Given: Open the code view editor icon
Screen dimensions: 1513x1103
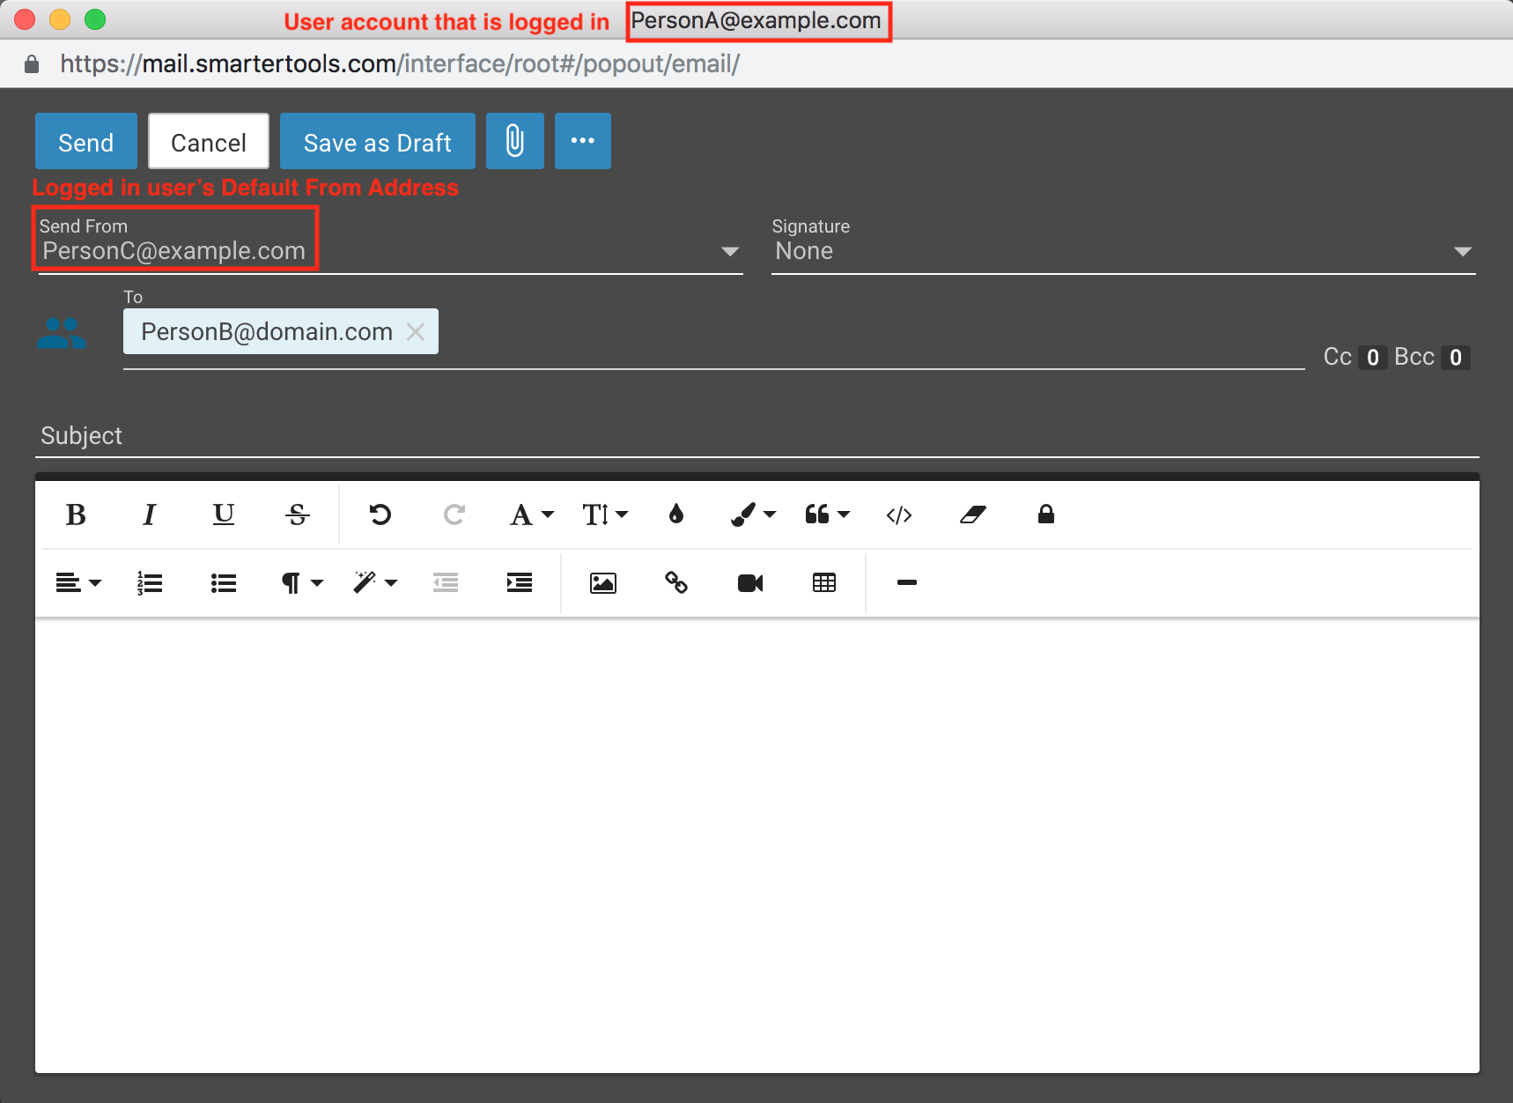Looking at the screenshot, I should [898, 515].
